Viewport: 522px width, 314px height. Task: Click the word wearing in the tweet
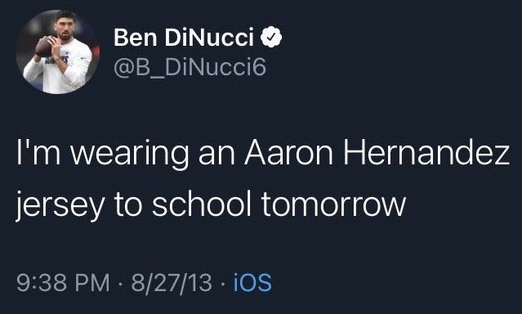[x=129, y=155]
